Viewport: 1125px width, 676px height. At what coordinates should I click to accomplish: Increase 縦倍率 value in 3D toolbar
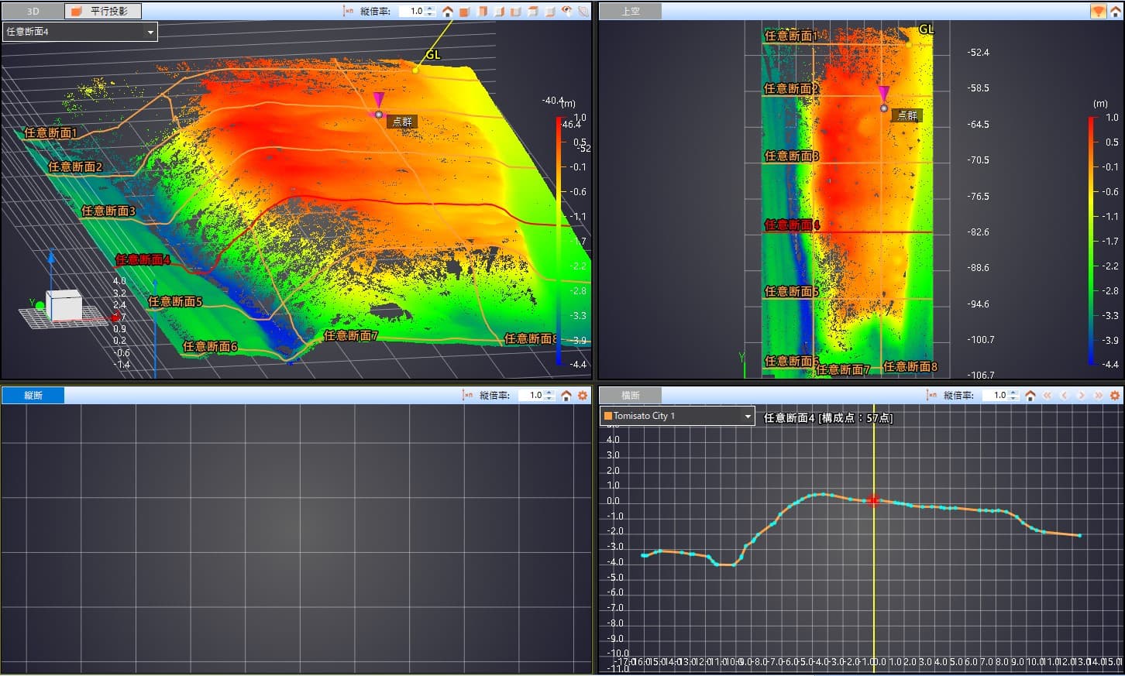tap(431, 9)
